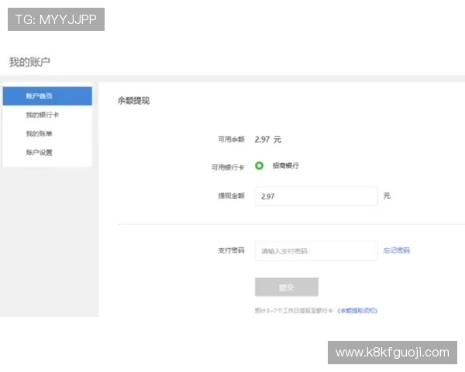Click the 可用余额 label
Image resolution: width=465 pixels, height=372 pixels.
point(231,139)
